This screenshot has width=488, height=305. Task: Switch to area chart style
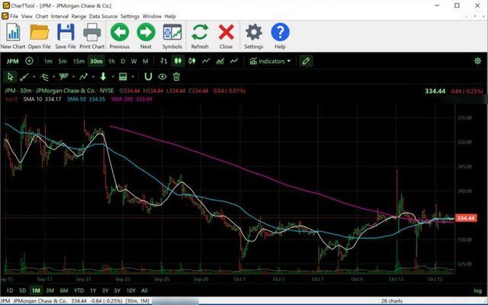(x=220, y=61)
